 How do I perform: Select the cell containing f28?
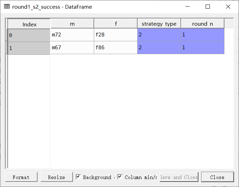point(116,35)
